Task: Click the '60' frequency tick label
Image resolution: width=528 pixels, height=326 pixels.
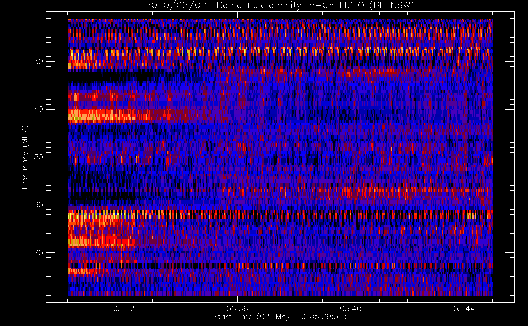Action: 39,205
